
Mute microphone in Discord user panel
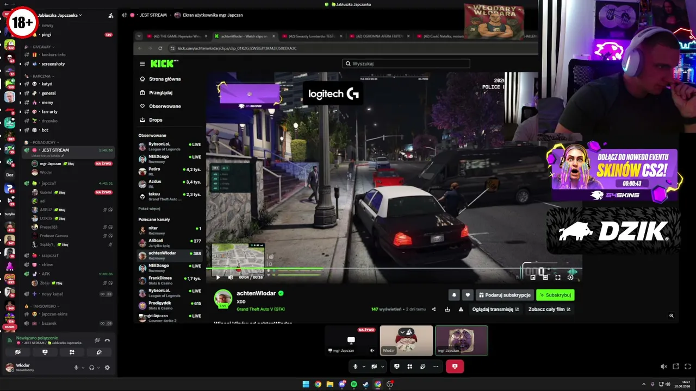[x=76, y=368]
